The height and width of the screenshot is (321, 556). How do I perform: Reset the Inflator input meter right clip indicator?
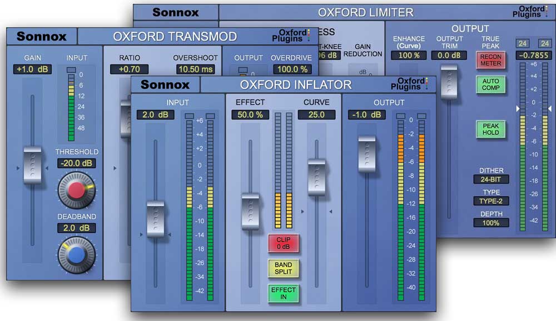pyautogui.click(x=210, y=116)
